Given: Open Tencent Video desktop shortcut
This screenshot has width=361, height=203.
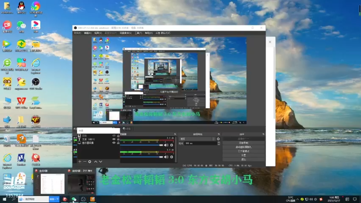Looking at the screenshot, I should [7, 46].
